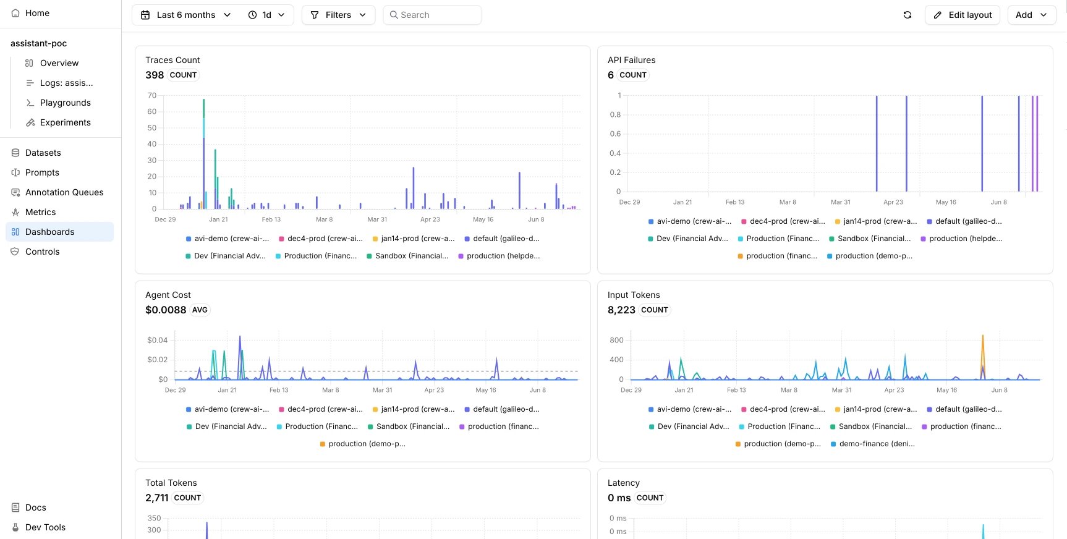
Task: Click the Traces Count panel title
Action: tap(172, 60)
